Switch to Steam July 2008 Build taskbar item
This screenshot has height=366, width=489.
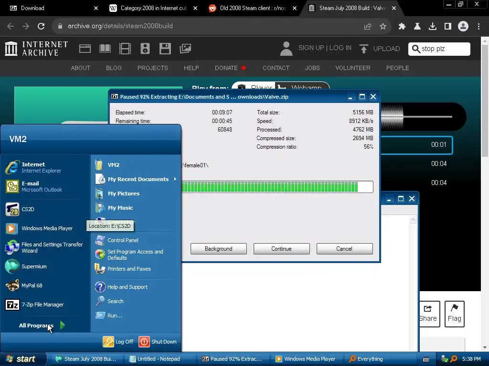(x=86, y=359)
